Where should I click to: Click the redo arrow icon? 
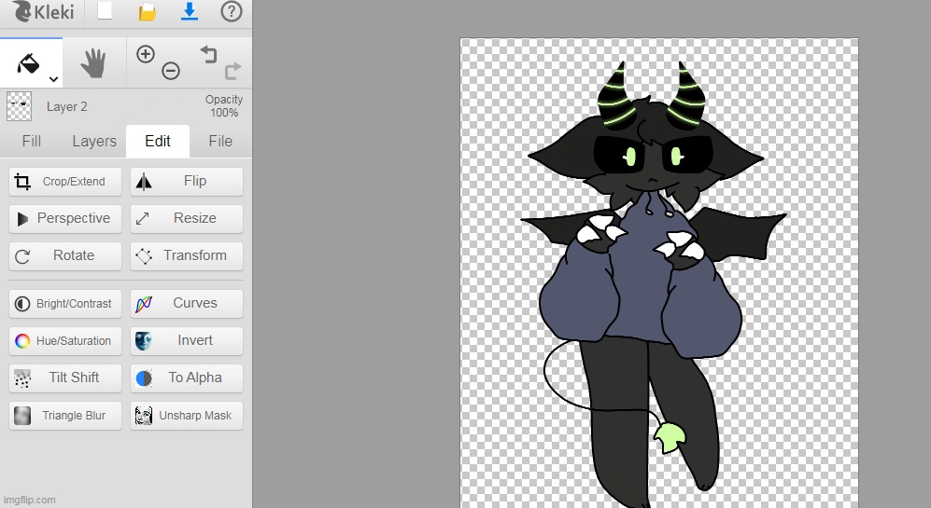point(233,70)
